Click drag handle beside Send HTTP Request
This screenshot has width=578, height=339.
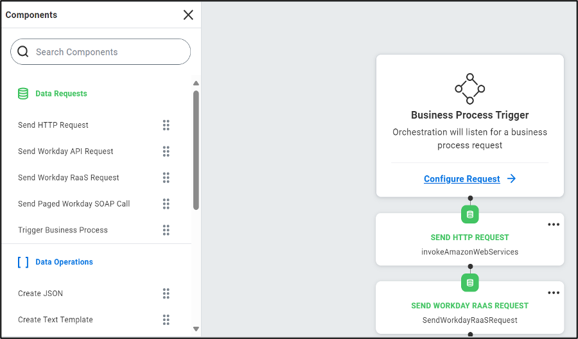pos(166,125)
